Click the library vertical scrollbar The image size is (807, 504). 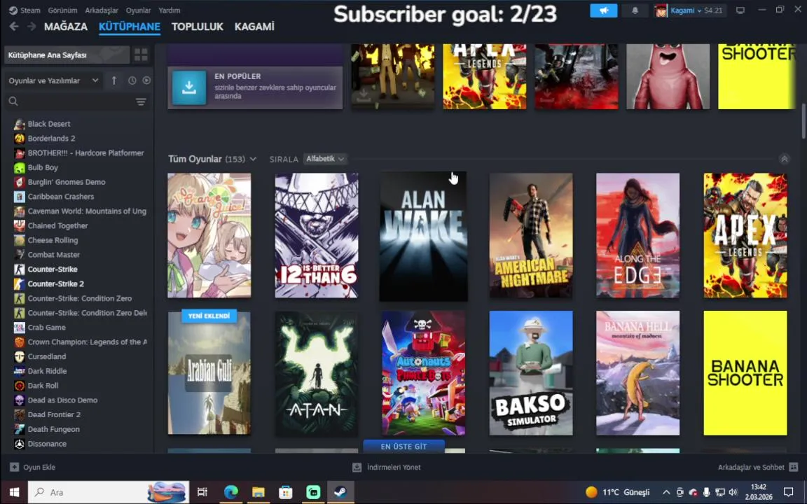(x=803, y=121)
